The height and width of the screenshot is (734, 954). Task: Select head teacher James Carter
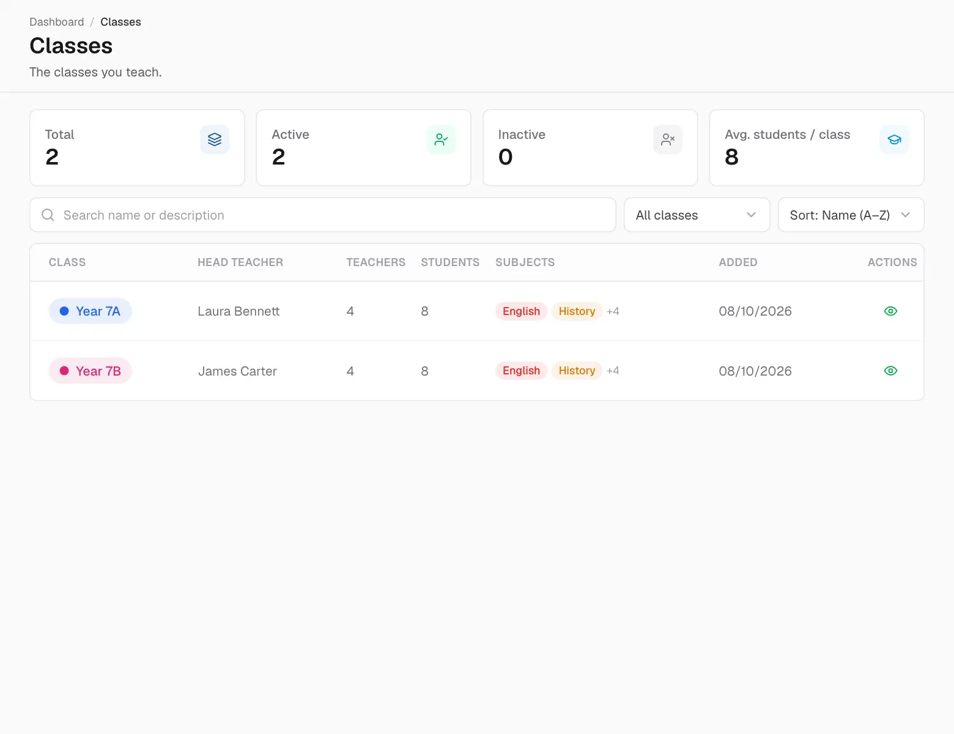[x=237, y=371]
